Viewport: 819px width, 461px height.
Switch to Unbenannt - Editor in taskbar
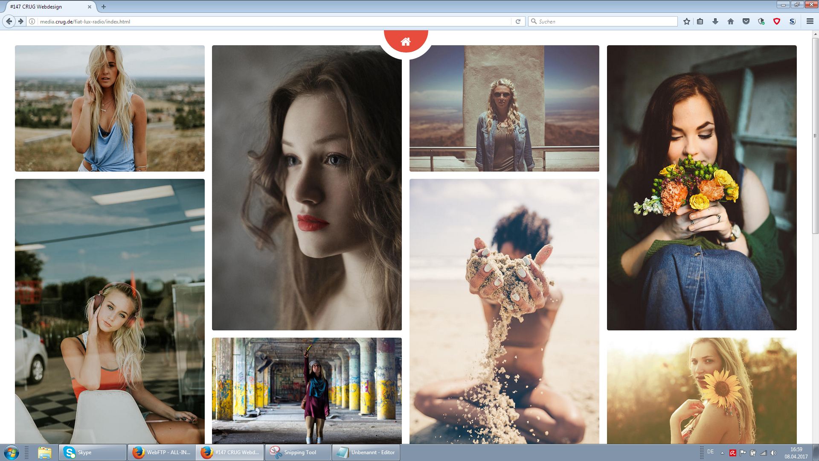click(366, 452)
